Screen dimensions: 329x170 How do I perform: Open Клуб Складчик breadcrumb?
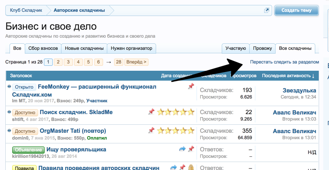point(26,10)
